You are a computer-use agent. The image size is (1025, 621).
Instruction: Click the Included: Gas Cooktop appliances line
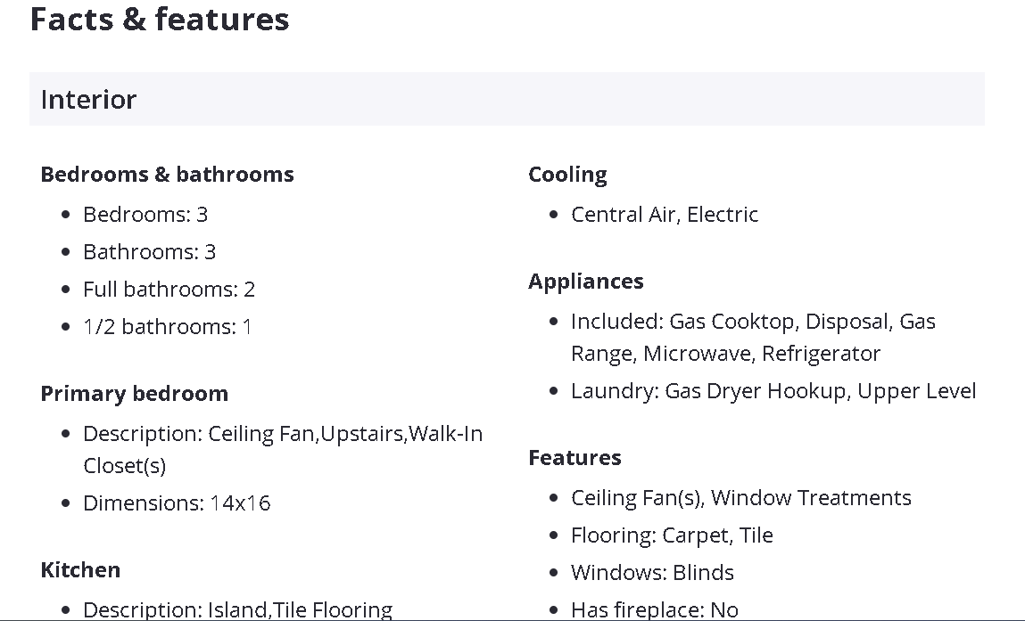(x=752, y=322)
